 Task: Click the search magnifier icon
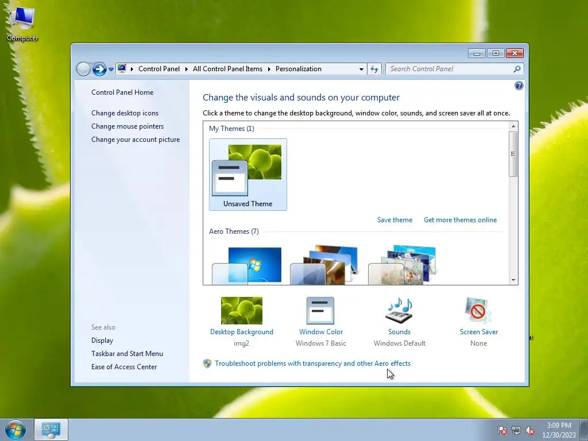coord(517,69)
